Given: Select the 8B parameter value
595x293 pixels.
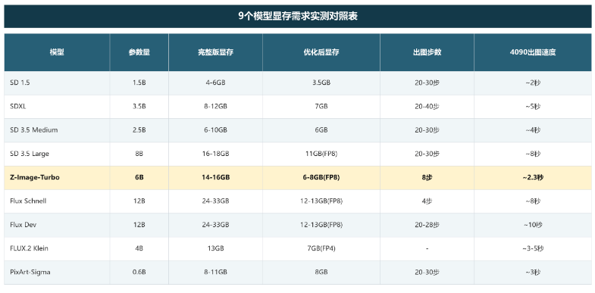Looking at the screenshot, I should click(x=139, y=154).
